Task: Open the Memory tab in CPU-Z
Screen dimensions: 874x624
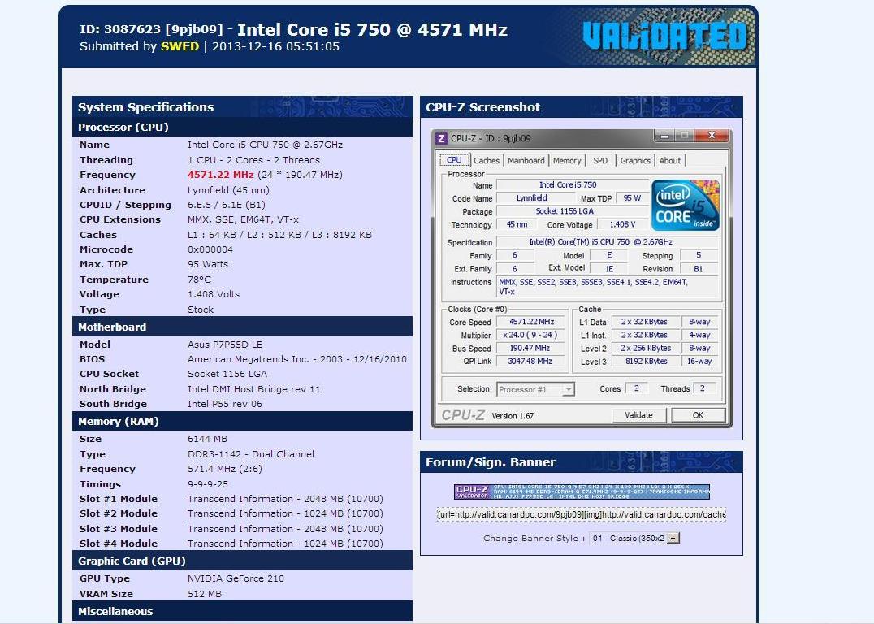Action: pos(567,160)
